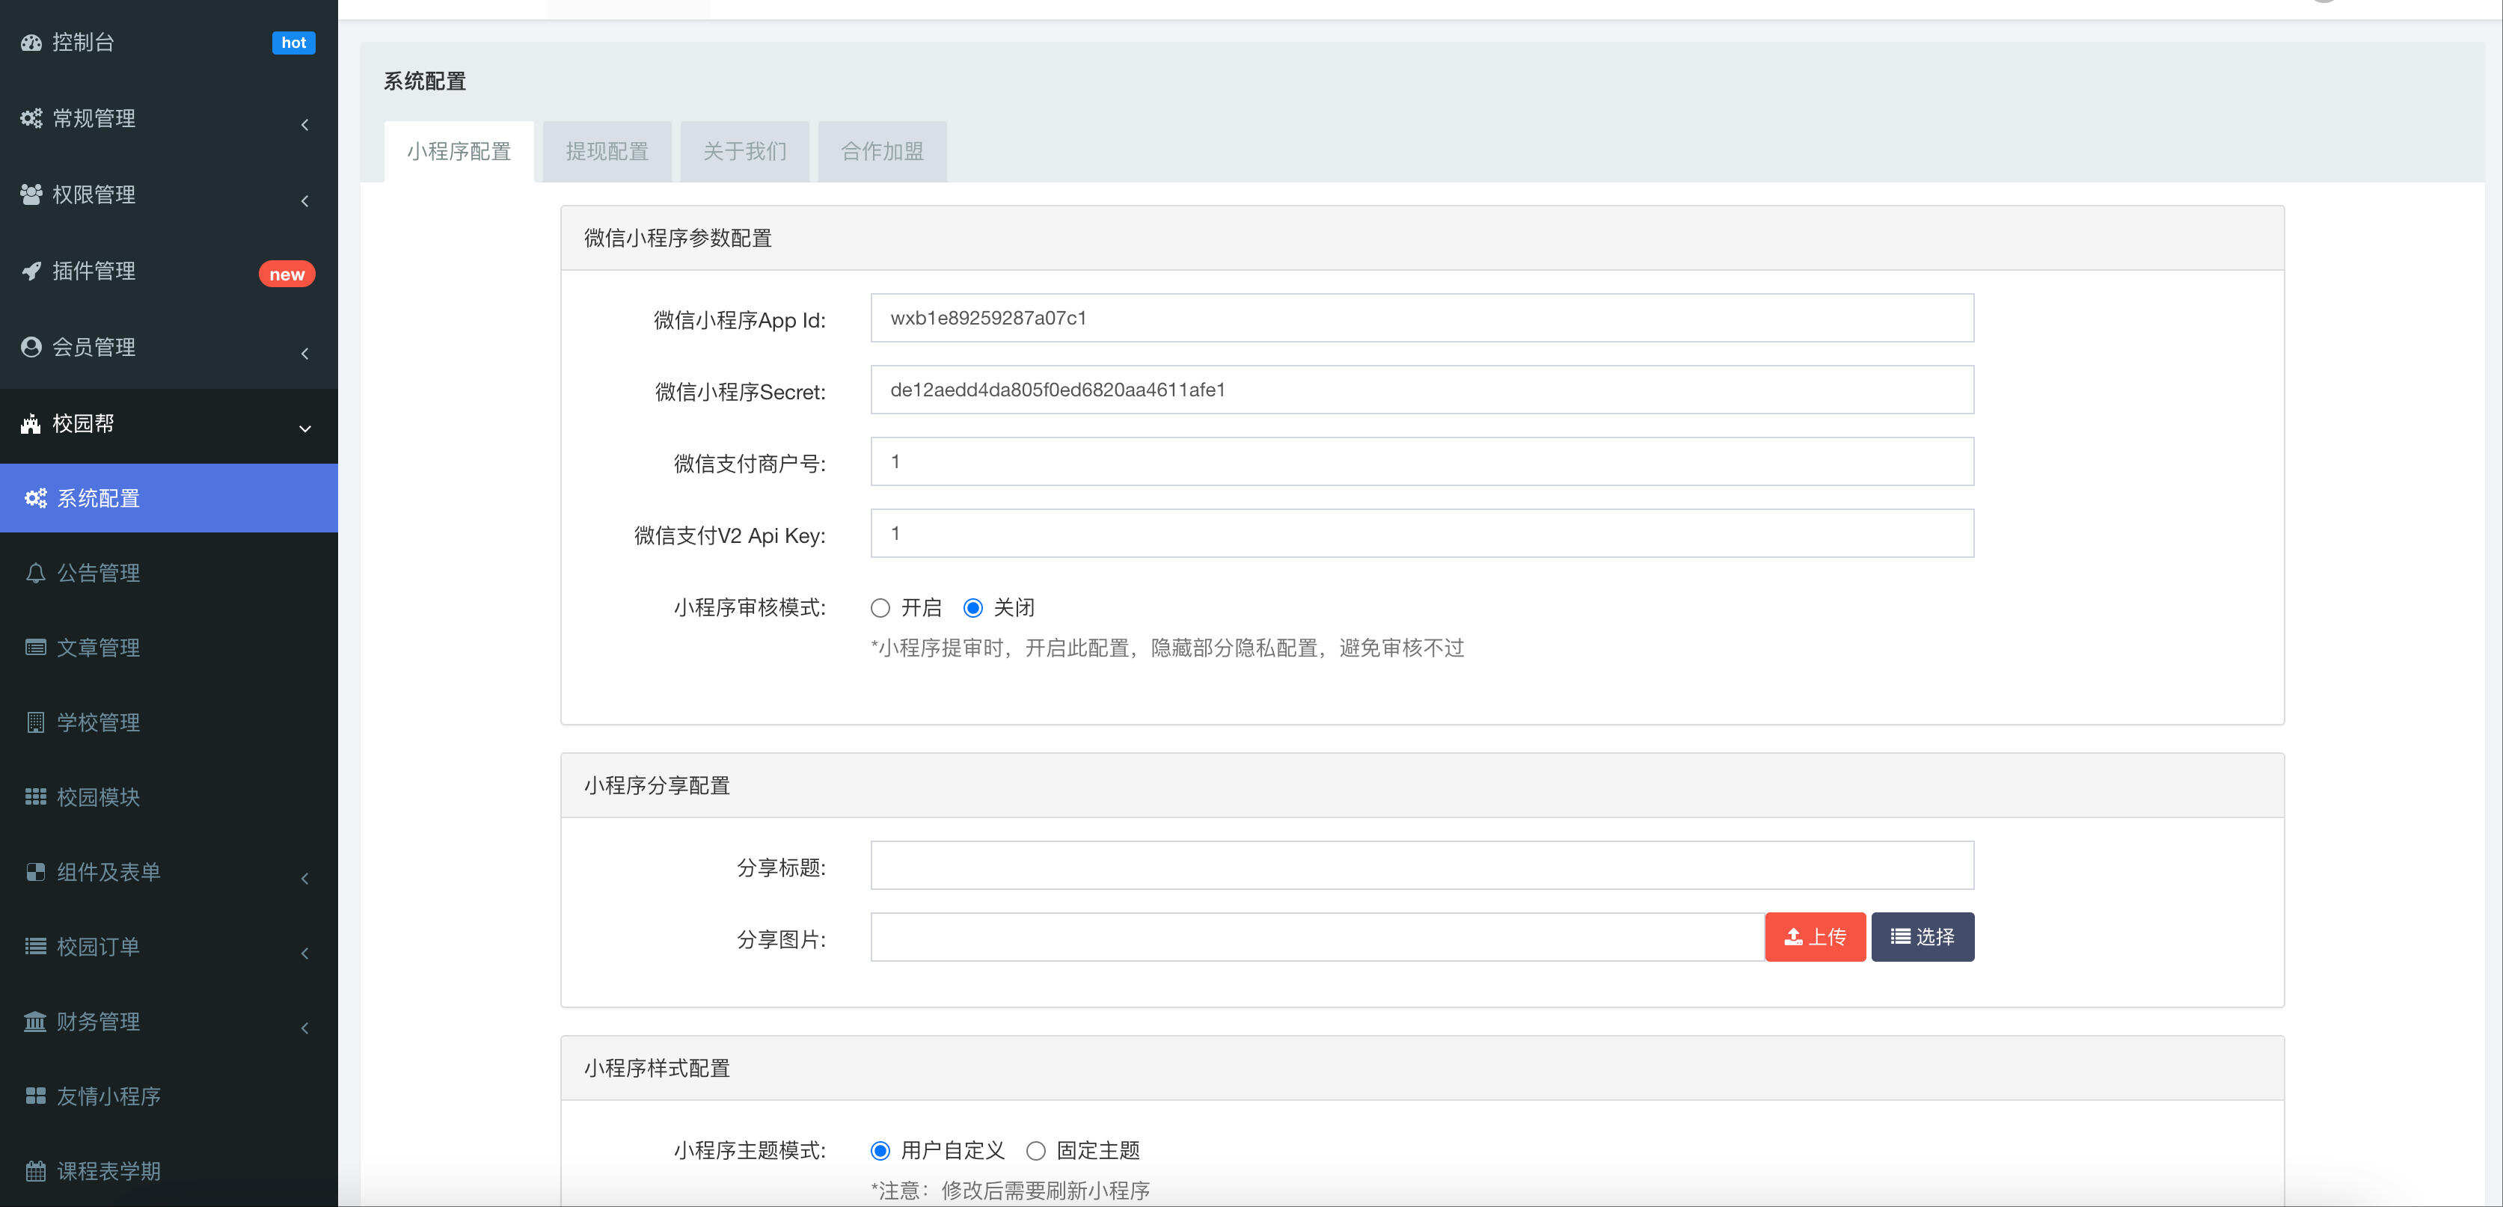This screenshot has height=1207, width=2503.
Task: Collapse the 校园帮 menu chevron
Action: [305, 429]
